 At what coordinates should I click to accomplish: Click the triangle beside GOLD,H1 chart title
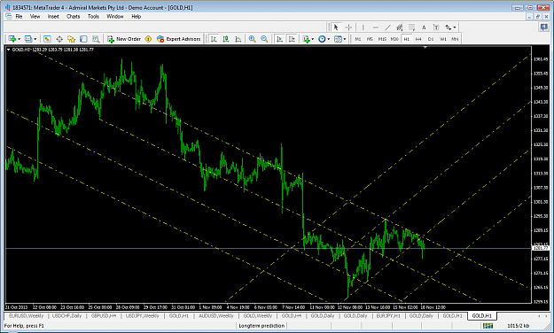tap(9, 50)
